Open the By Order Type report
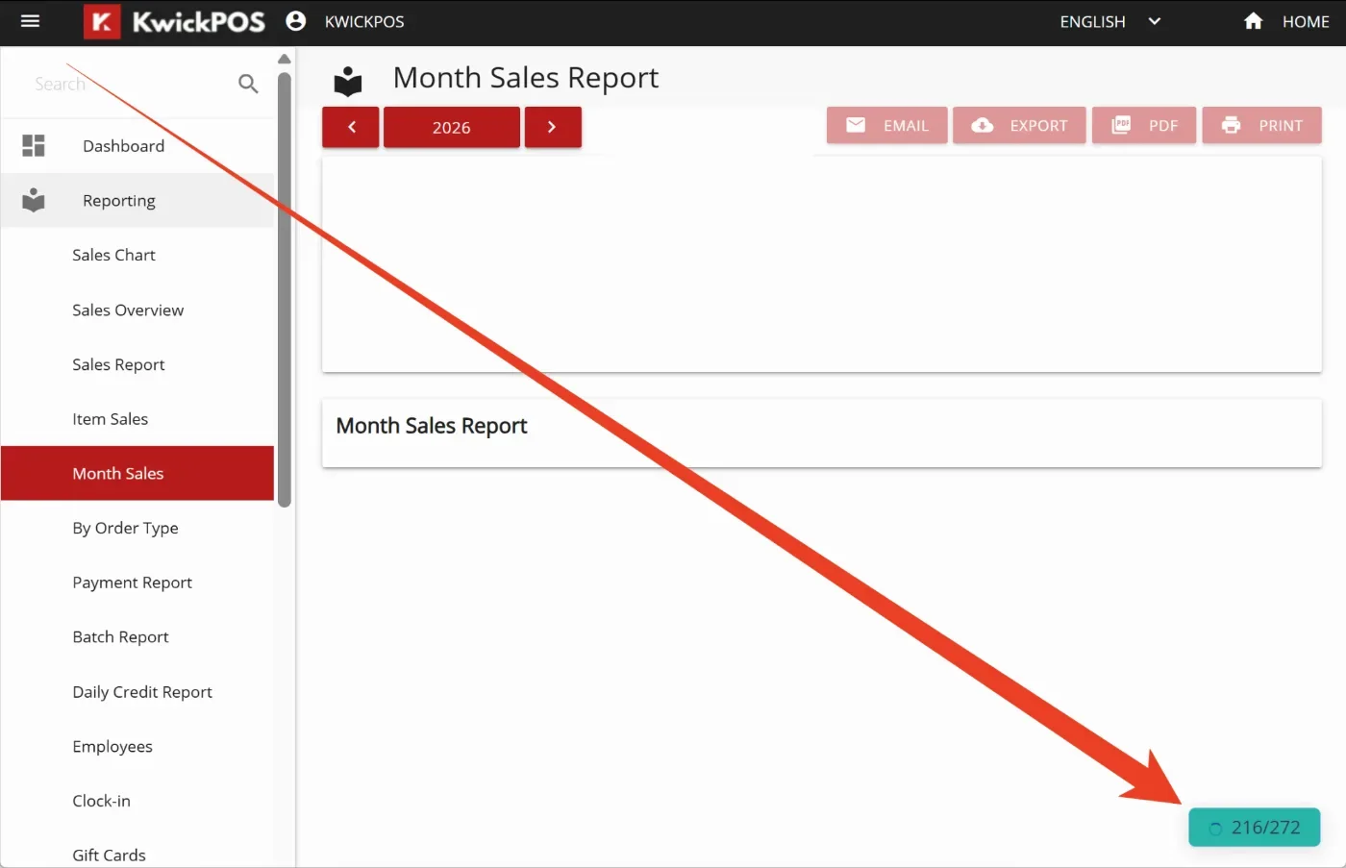This screenshot has height=868, width=1346. [x=137, y=528]
